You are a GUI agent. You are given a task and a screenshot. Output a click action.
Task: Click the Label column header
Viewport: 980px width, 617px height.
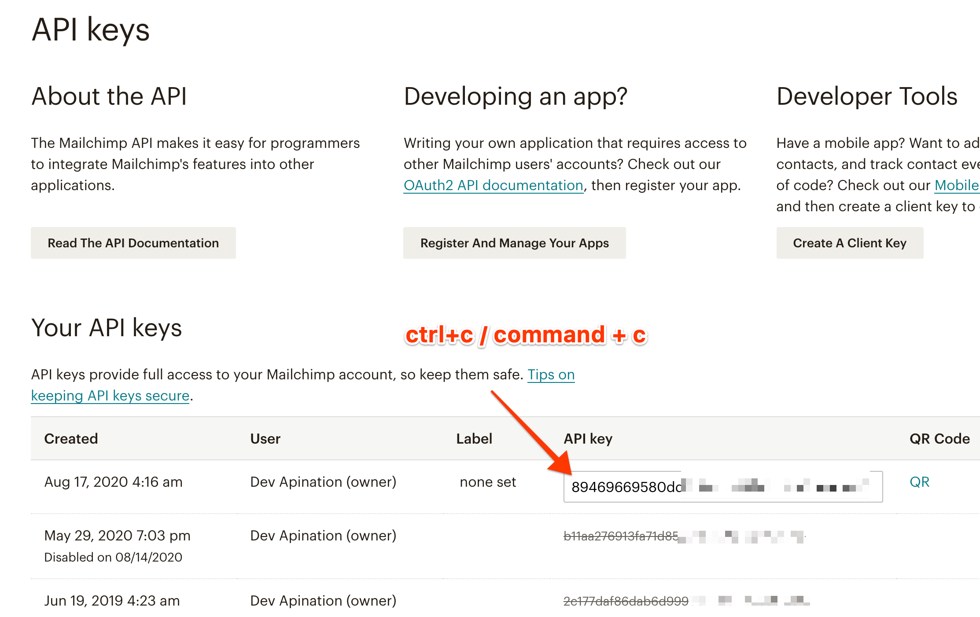click(474, 439)
